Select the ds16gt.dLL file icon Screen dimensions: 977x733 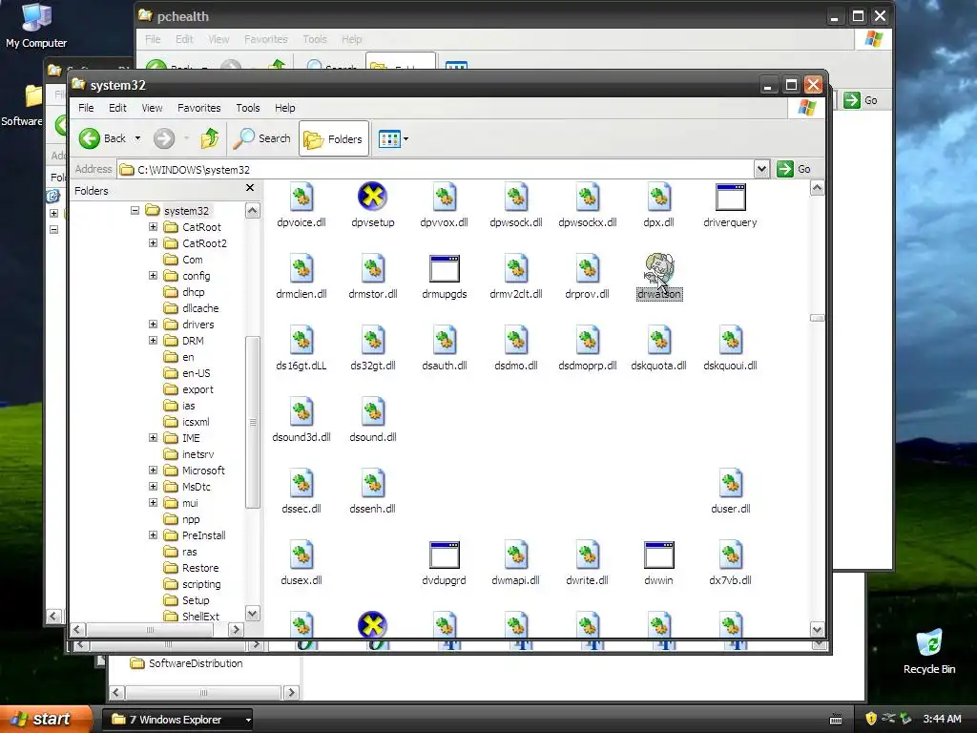(301, 341)
